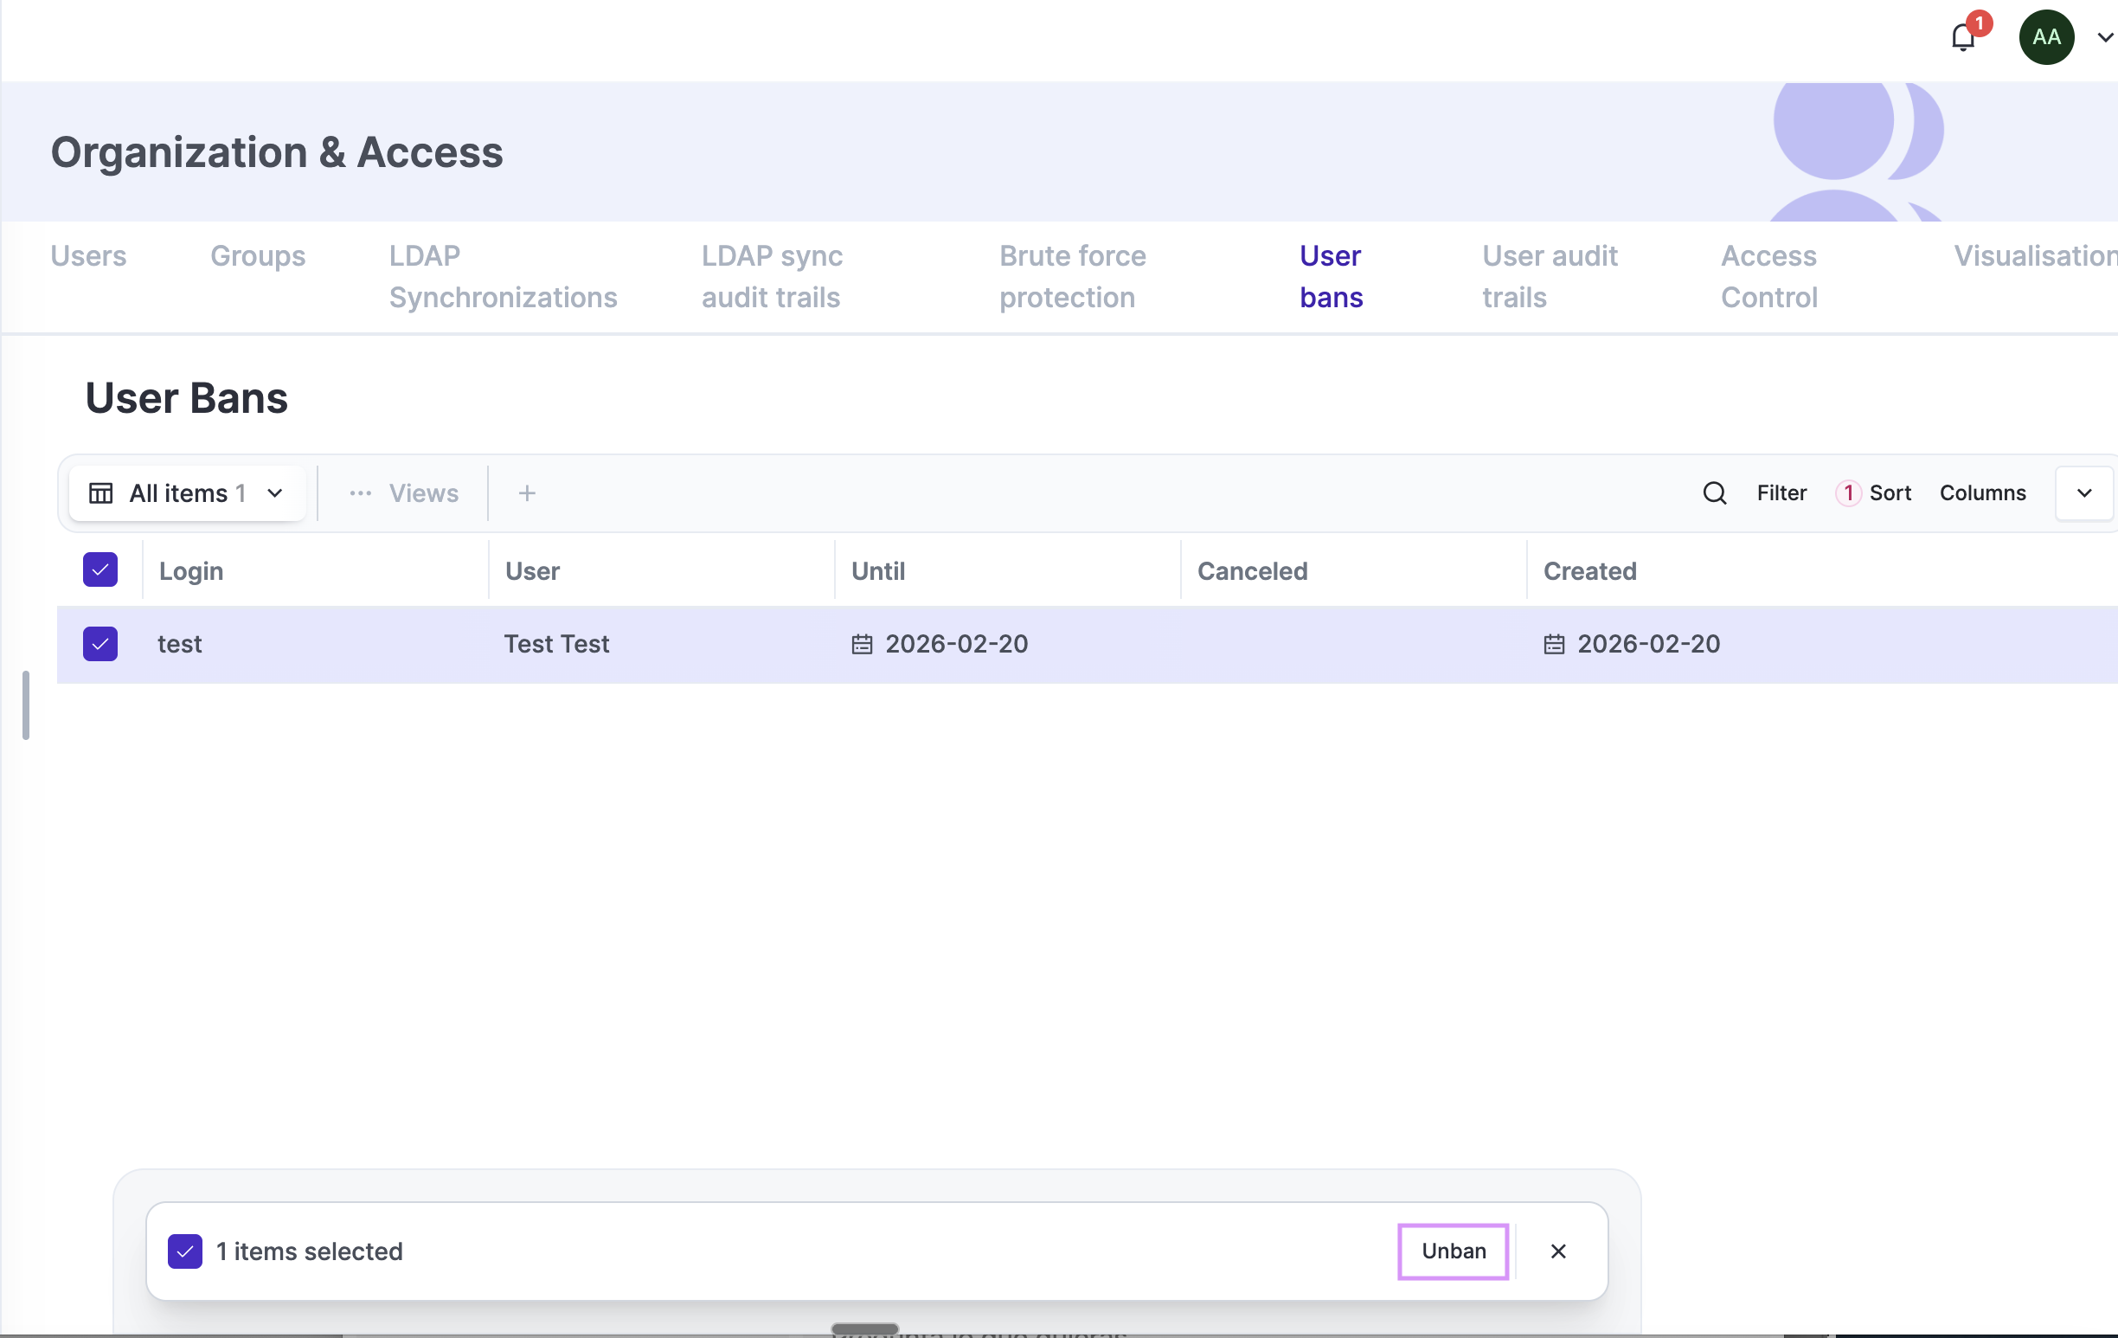Open Brute force protection tab
2118x1338 pixels.
click(1071, 276)
